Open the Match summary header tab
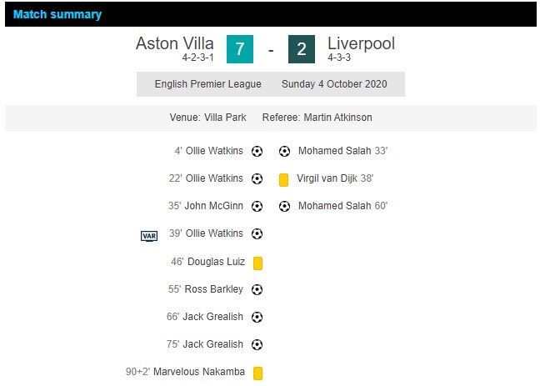Viewport: 545px width, 386px height. point(57,14)
